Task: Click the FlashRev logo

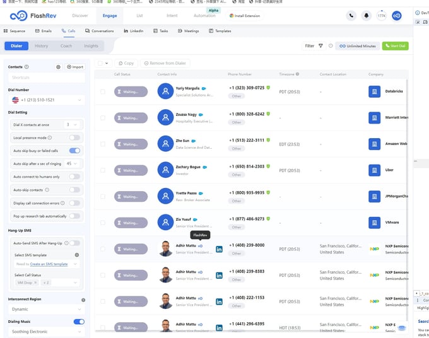Action: tap(33, 16)
